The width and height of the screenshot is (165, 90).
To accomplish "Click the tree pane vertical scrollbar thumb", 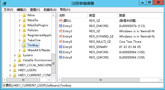I will tap(54, 64).
